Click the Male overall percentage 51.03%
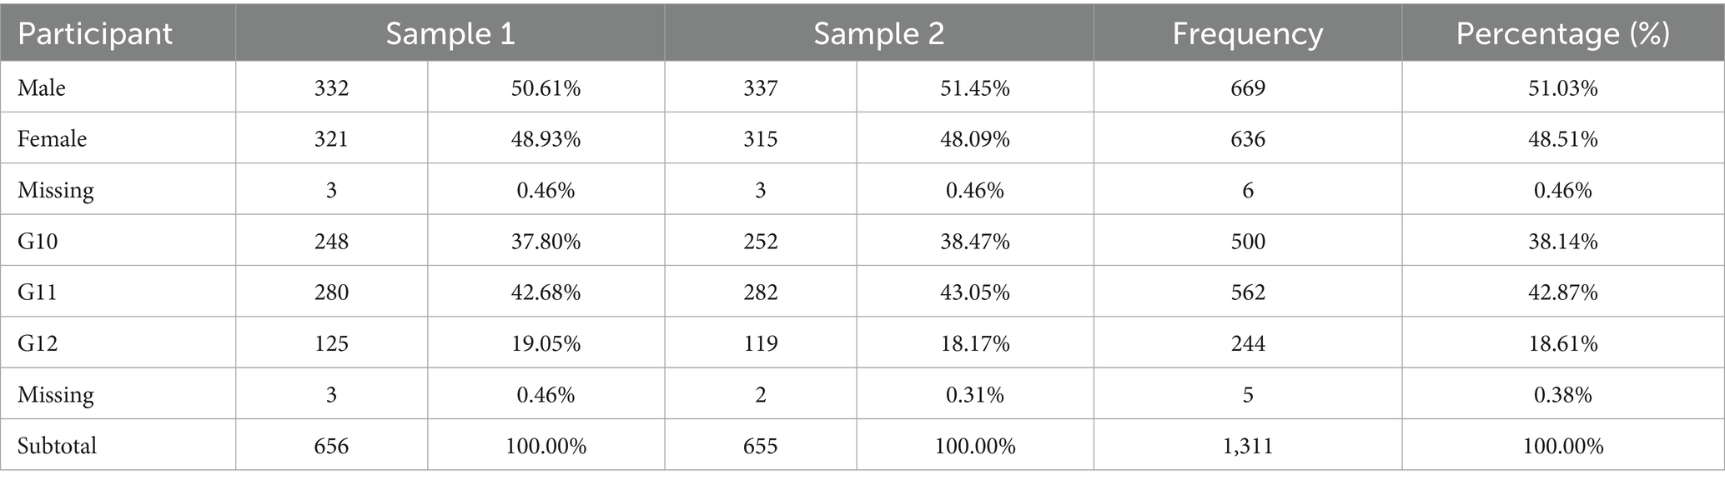Image resolution: width=1725 pixels, height=485 pixels. point(1562,87)
